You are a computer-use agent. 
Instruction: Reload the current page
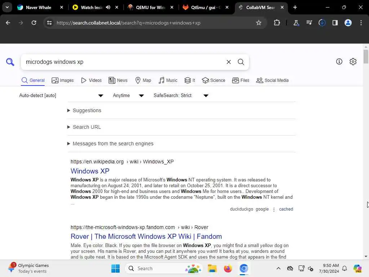pyautogui.click(x=34, y=23)
